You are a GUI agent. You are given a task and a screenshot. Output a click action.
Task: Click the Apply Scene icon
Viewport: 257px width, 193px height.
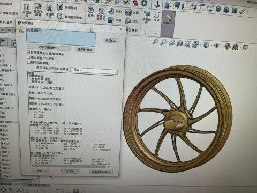click(235, 47)
